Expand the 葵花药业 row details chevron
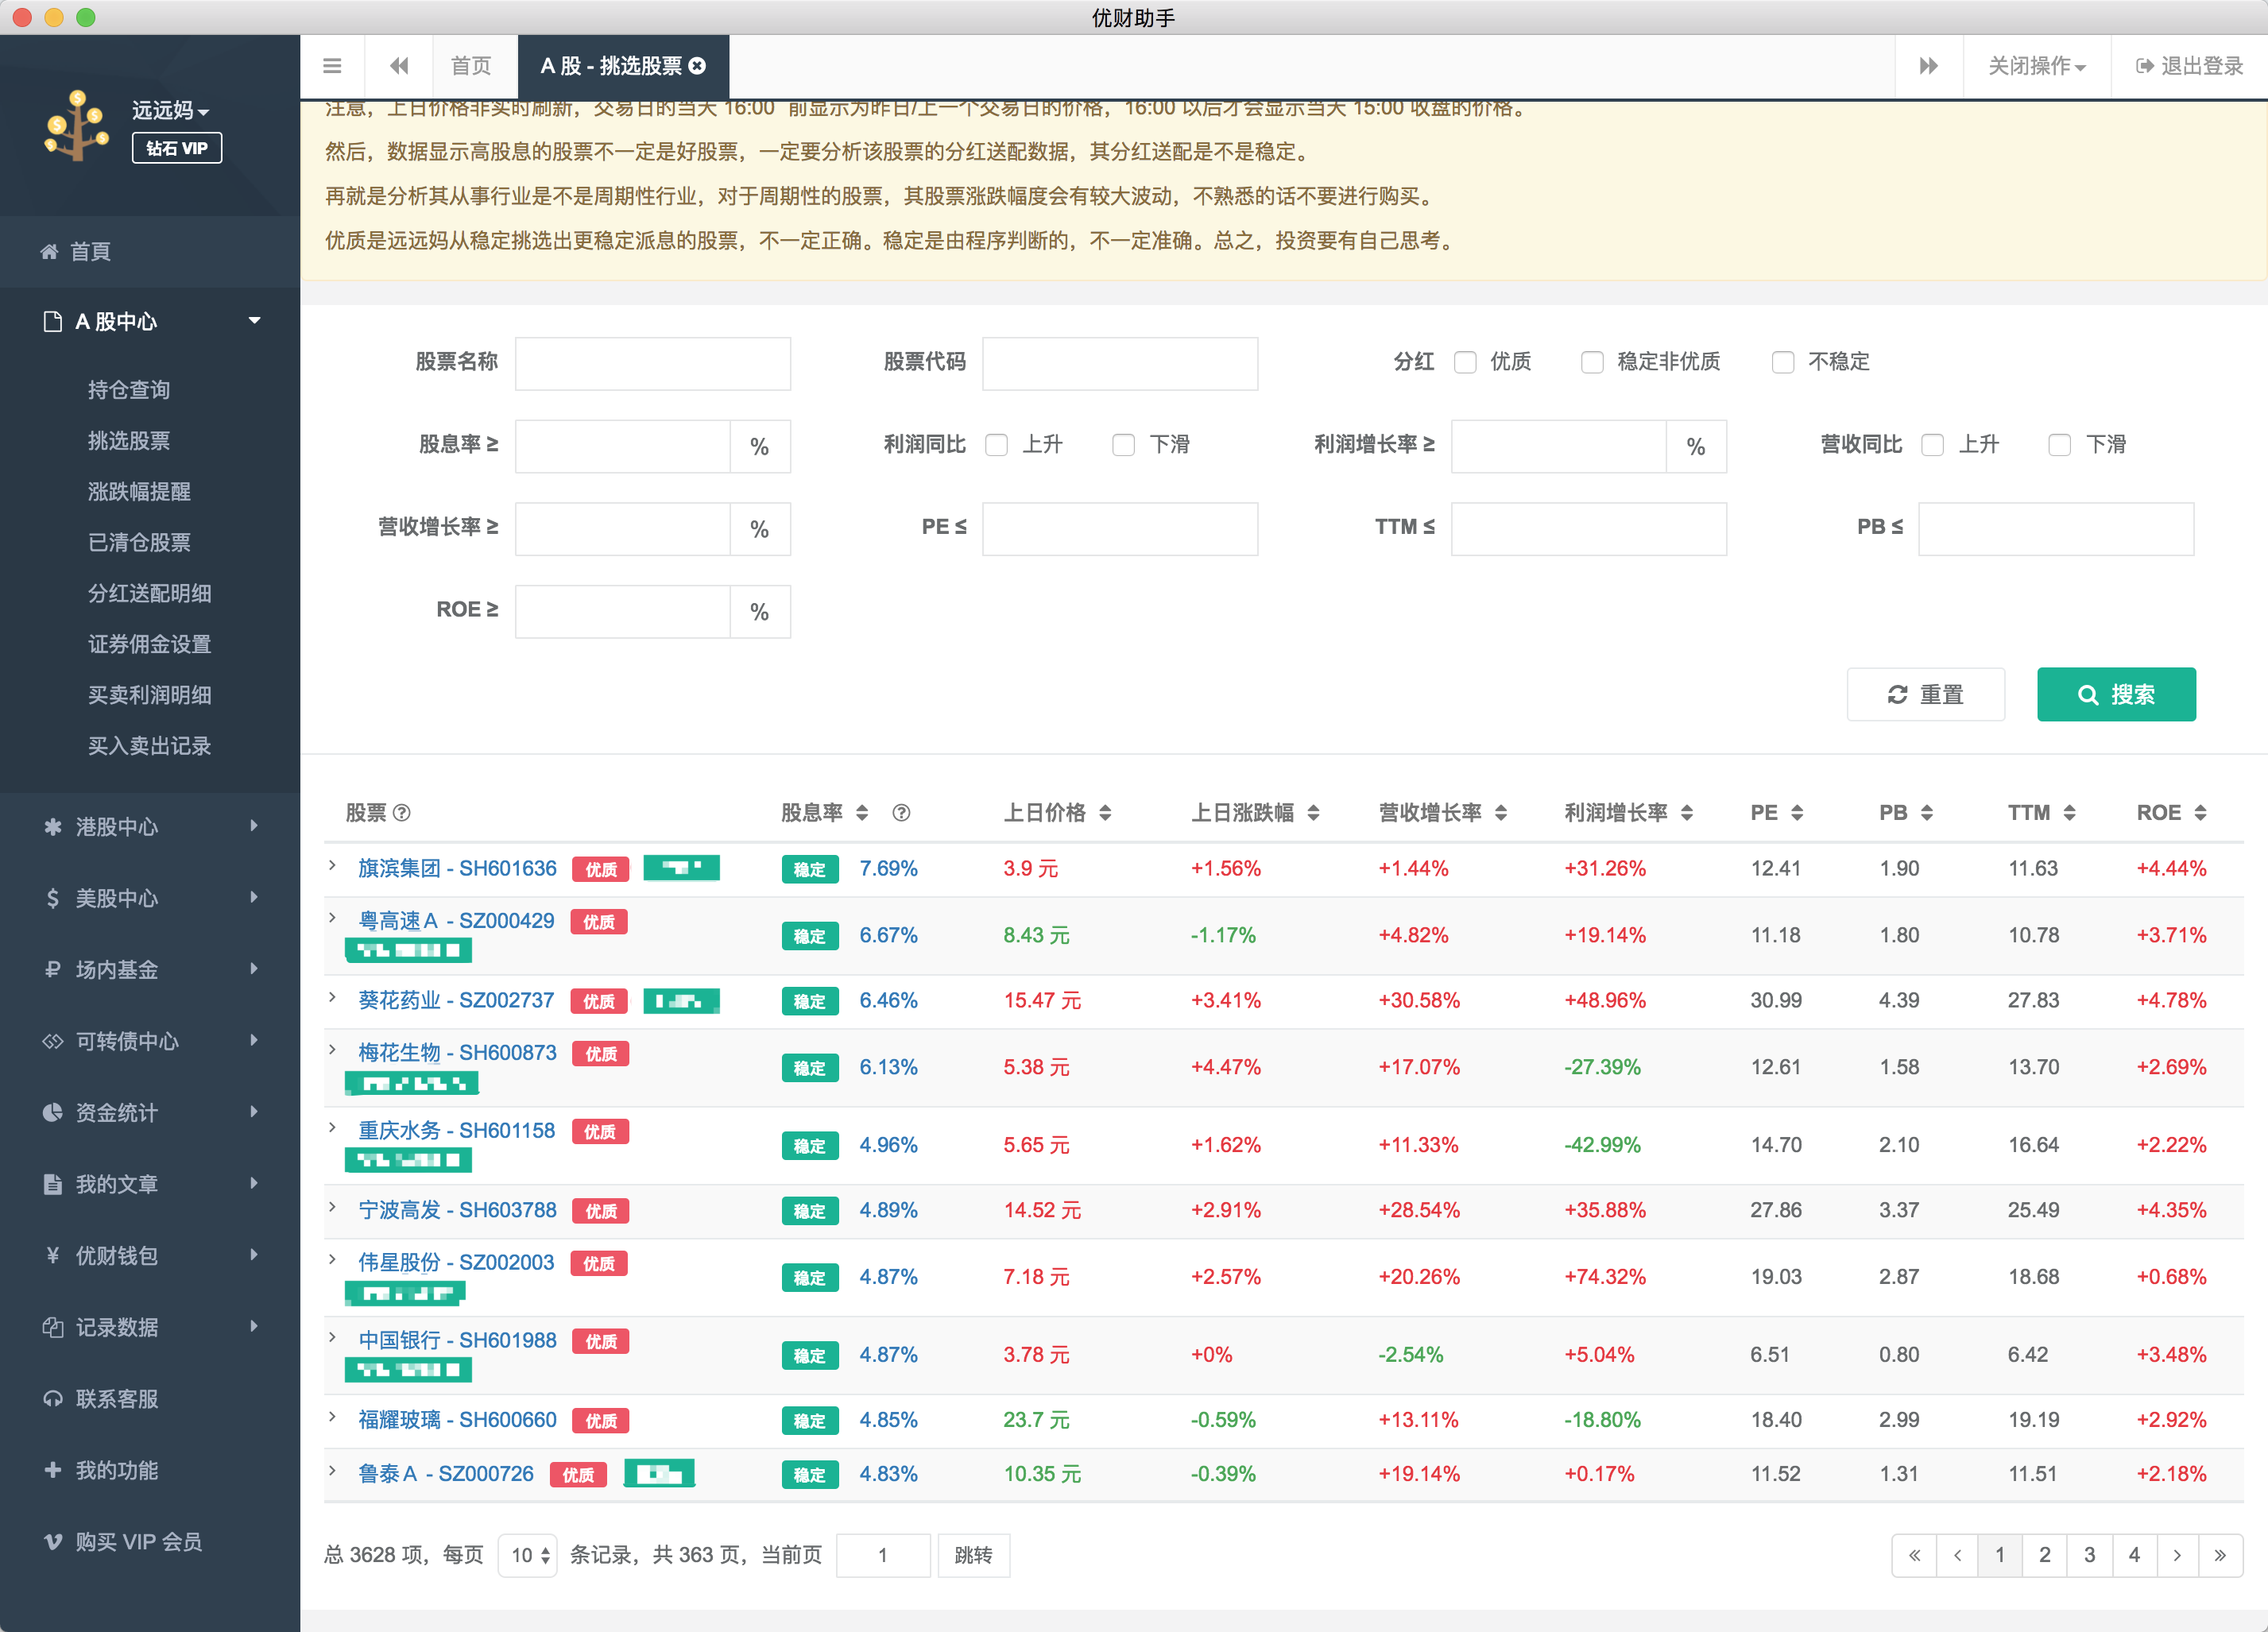The image size is (2268, 1632). (x=333, y=998)
